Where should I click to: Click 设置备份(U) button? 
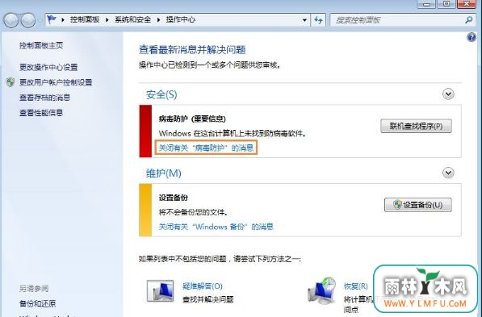pos(418,205)
